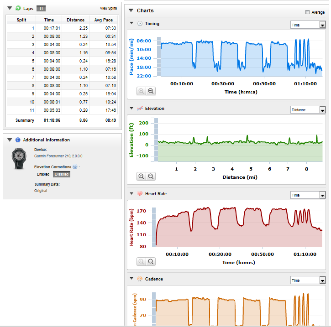Click the Heart Rate heart icon
Viewport: 331px width, 327px height.
[x=140, y=193]
